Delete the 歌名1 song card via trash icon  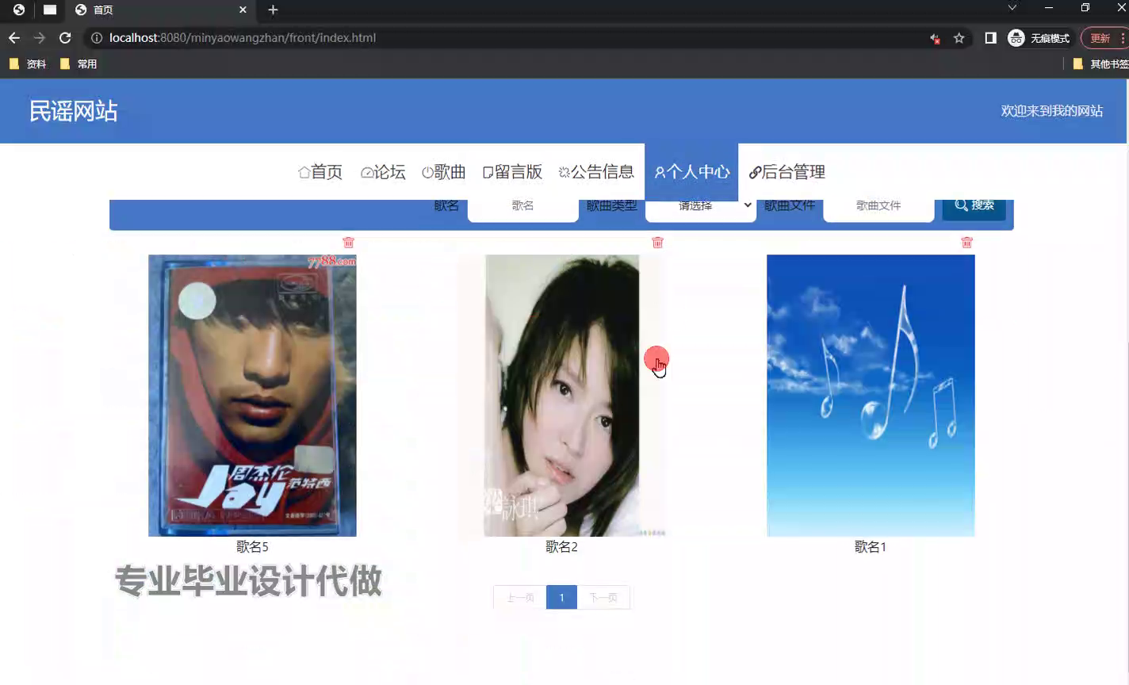[x=966, y=243]
